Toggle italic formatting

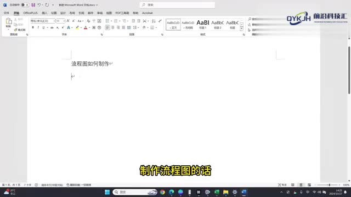pyautogui.click(x=38, y=27)
